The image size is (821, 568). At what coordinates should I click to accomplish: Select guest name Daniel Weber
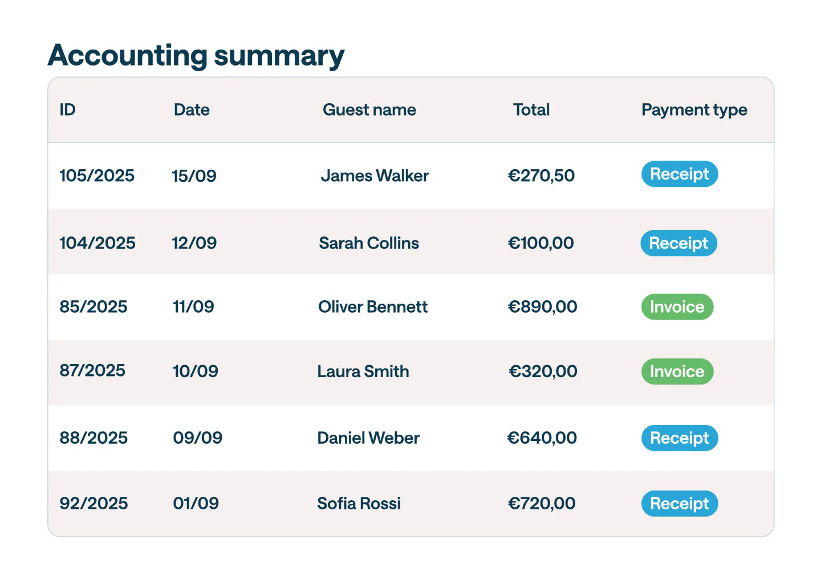point(368,438)
